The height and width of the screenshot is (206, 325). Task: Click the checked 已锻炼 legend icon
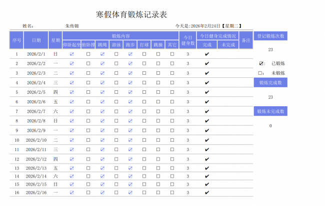pos(261,64)
